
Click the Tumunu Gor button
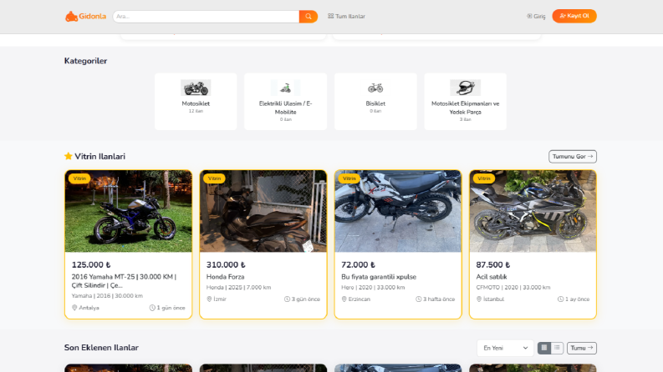(573, 157)
